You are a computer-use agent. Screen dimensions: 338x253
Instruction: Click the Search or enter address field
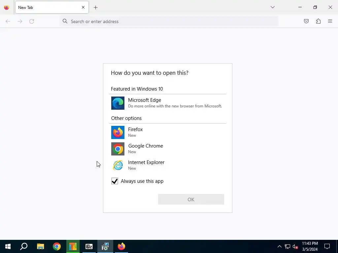pyautogui.click(x=169, y=21)
